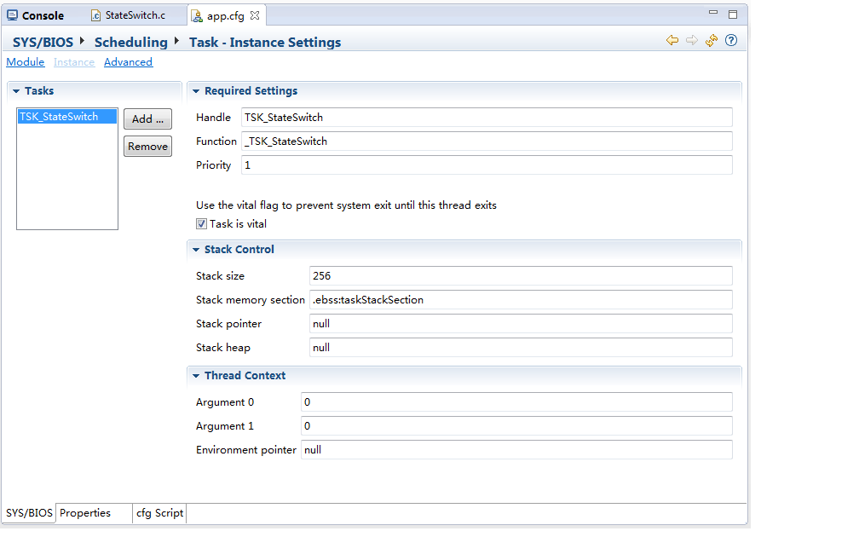Minimize the editor panel
This screenshot has height=537, width=859.
click(713, 14)
